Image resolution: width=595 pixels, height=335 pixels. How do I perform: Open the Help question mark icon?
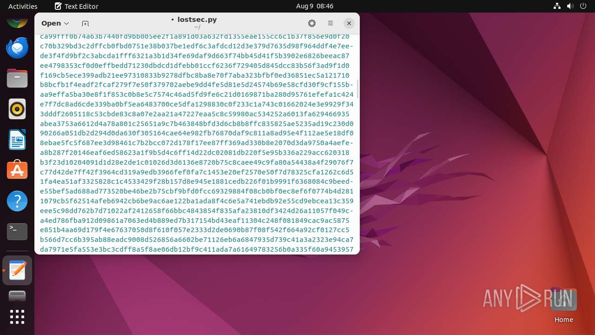pos(17,201)
